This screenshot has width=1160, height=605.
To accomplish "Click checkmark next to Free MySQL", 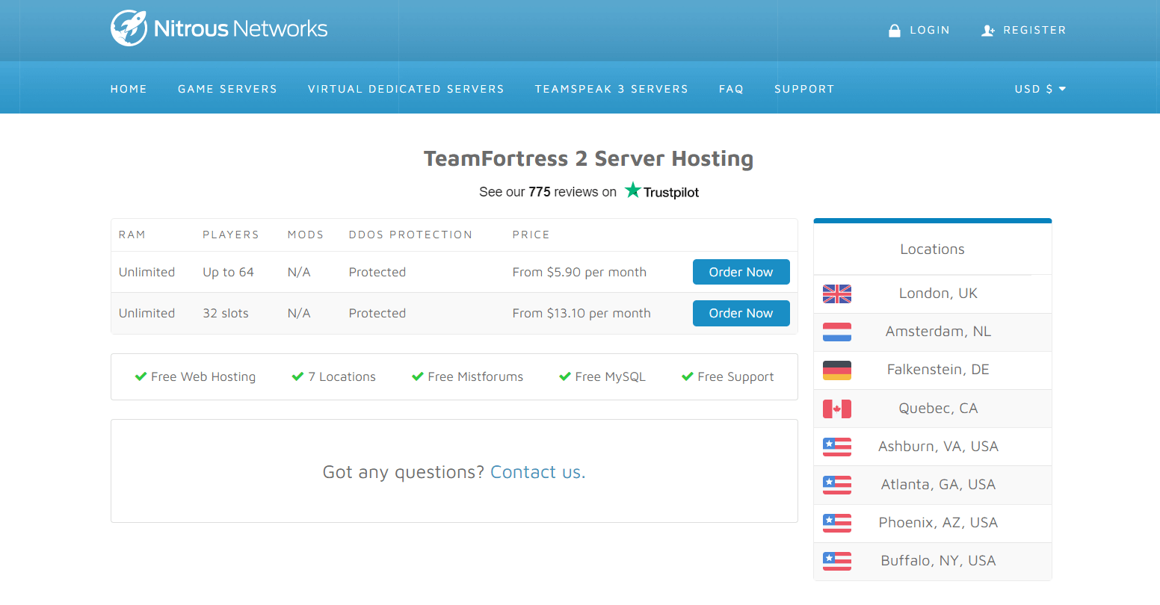I will pyautogui.click(x=565, y=376).
